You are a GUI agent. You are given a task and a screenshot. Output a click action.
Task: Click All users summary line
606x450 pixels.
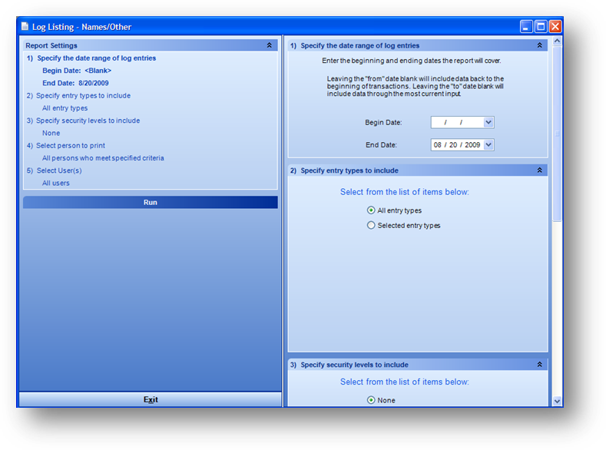[55, 183]
